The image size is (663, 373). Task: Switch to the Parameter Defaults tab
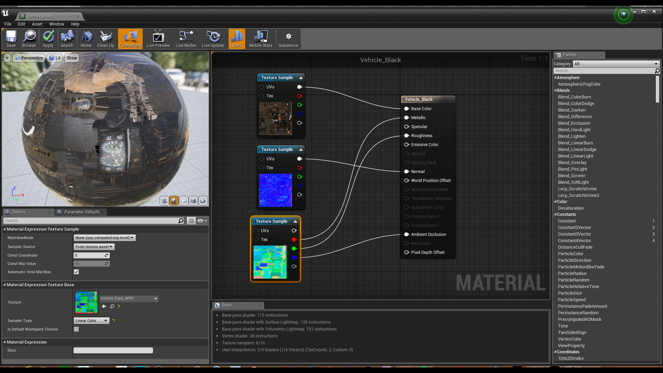(81, 212)
